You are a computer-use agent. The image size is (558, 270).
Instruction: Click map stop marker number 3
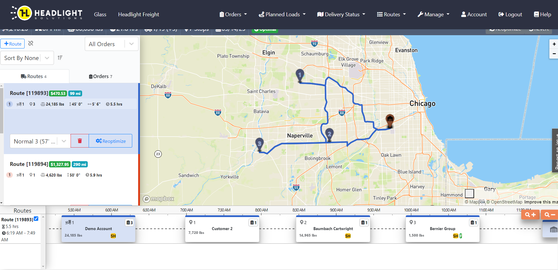point(259,144)
